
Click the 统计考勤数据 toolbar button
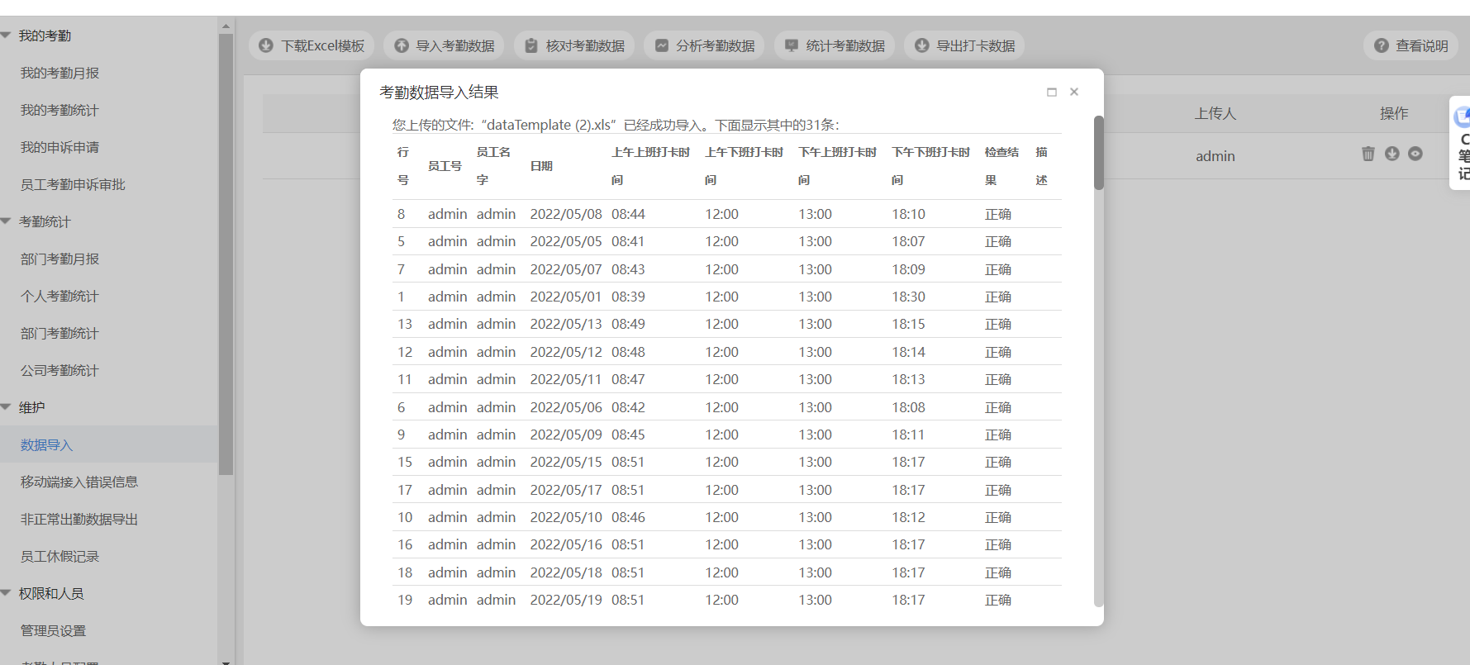835,45
